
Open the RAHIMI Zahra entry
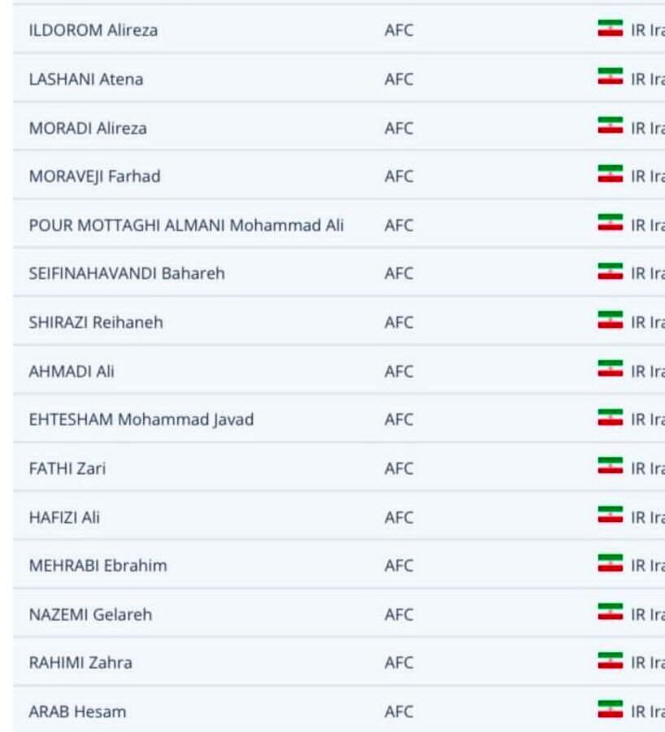click(80, 662)
